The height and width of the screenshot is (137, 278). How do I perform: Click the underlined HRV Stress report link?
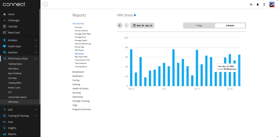[x=79, y=54]
